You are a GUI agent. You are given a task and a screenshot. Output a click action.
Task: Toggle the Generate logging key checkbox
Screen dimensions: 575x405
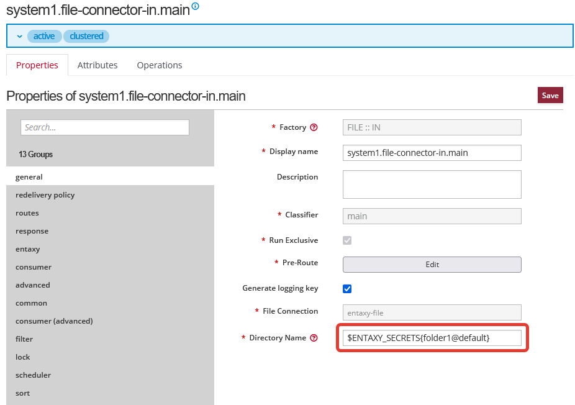(347, 289)
